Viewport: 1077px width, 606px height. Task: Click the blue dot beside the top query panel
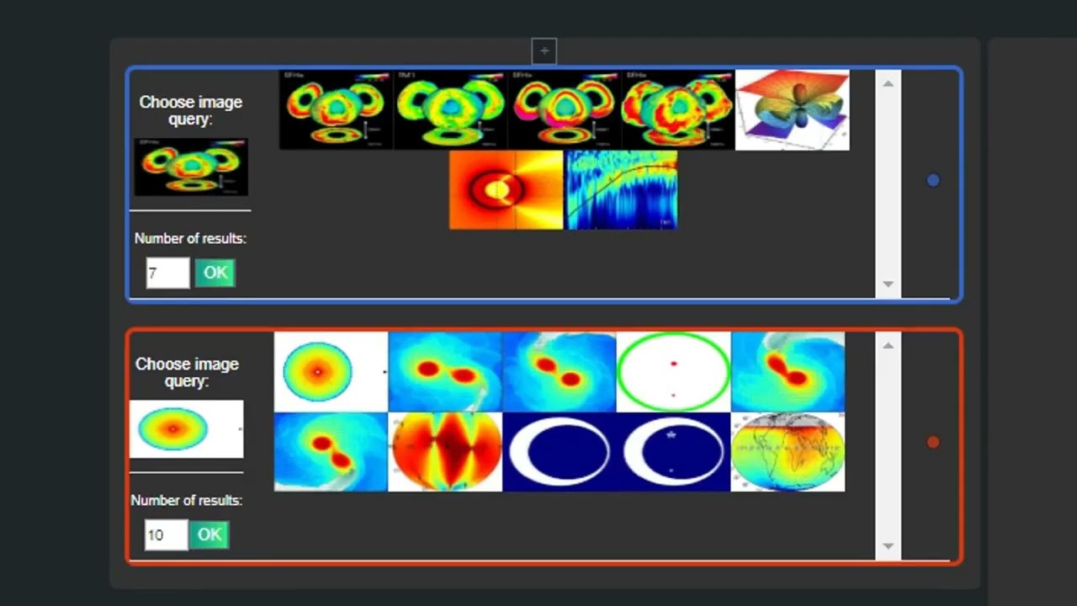pyautogui.click(x=933, y=180)
